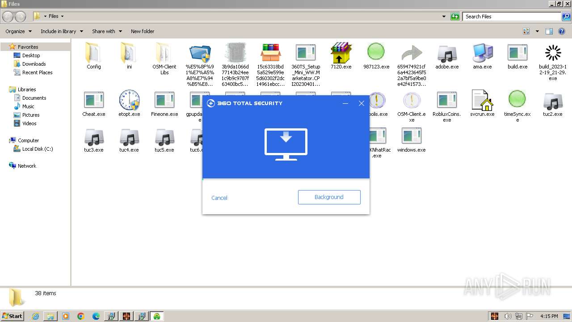Select the 987123.exe green circle file
Screen dimensions: 572x322
coord(376,56)
